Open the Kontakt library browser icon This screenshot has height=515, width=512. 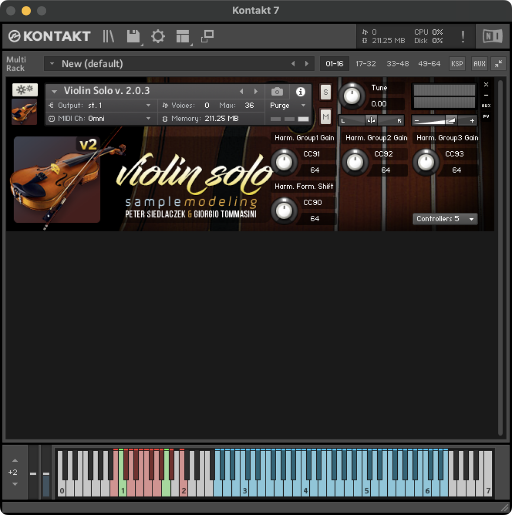[108, 36]
